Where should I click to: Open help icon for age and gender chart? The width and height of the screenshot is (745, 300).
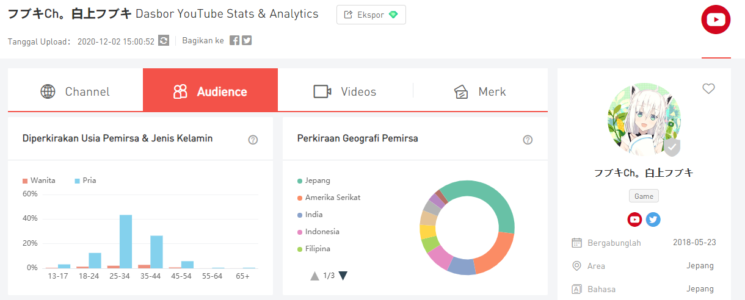coord(253,140)
